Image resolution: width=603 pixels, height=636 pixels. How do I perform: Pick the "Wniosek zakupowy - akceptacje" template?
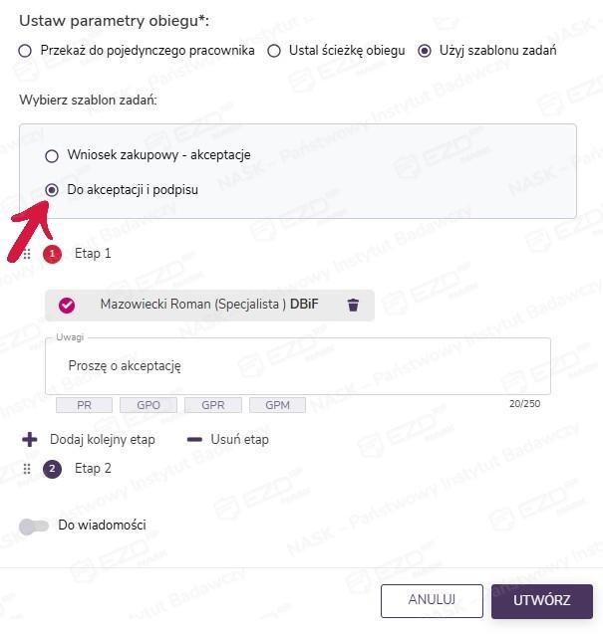point(52,155)
